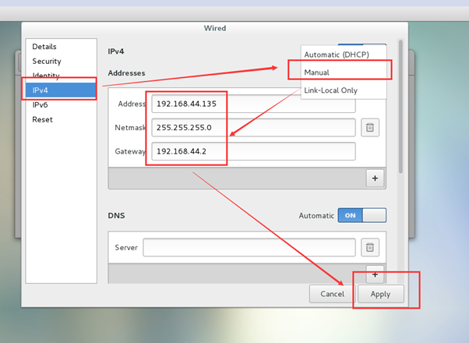
Task: Toggle the Automatic DNS switch
Action: [x=362, y=215]
